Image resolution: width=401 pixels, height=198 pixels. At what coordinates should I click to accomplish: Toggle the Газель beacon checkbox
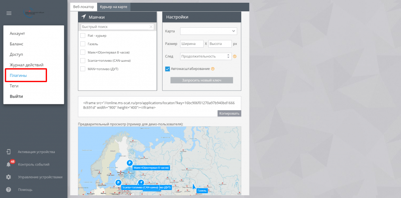[83, 44]
